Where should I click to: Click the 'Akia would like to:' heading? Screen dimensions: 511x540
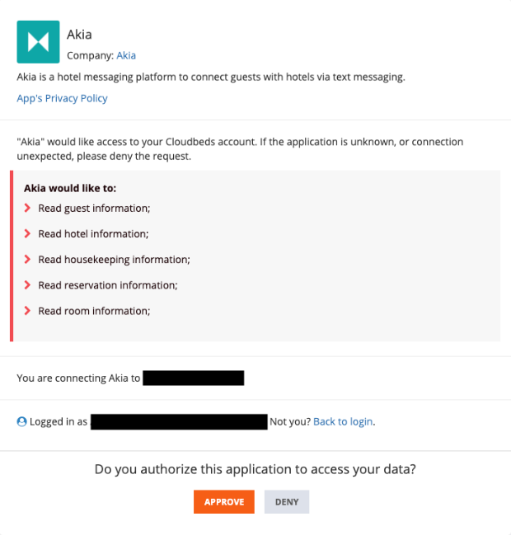pos(70,188)
